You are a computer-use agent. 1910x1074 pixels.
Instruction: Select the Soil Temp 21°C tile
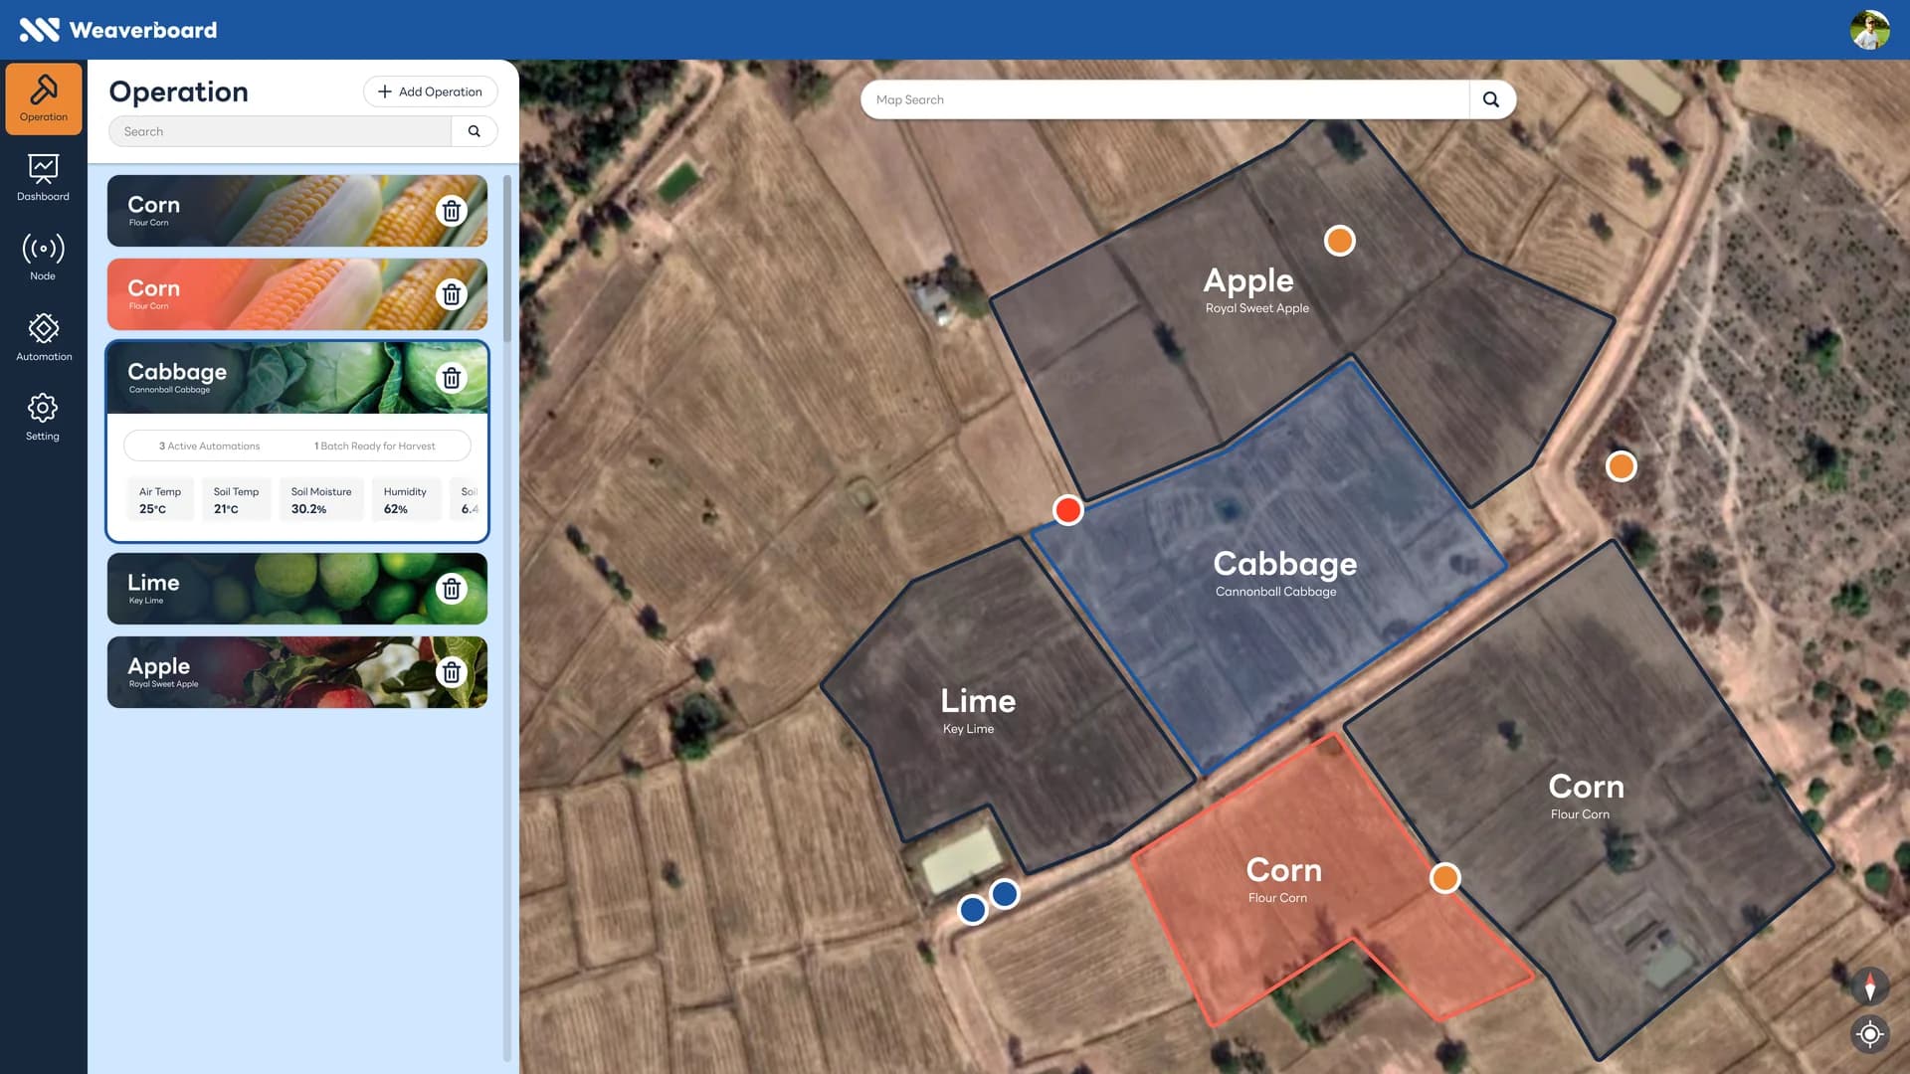pos(236,500)
